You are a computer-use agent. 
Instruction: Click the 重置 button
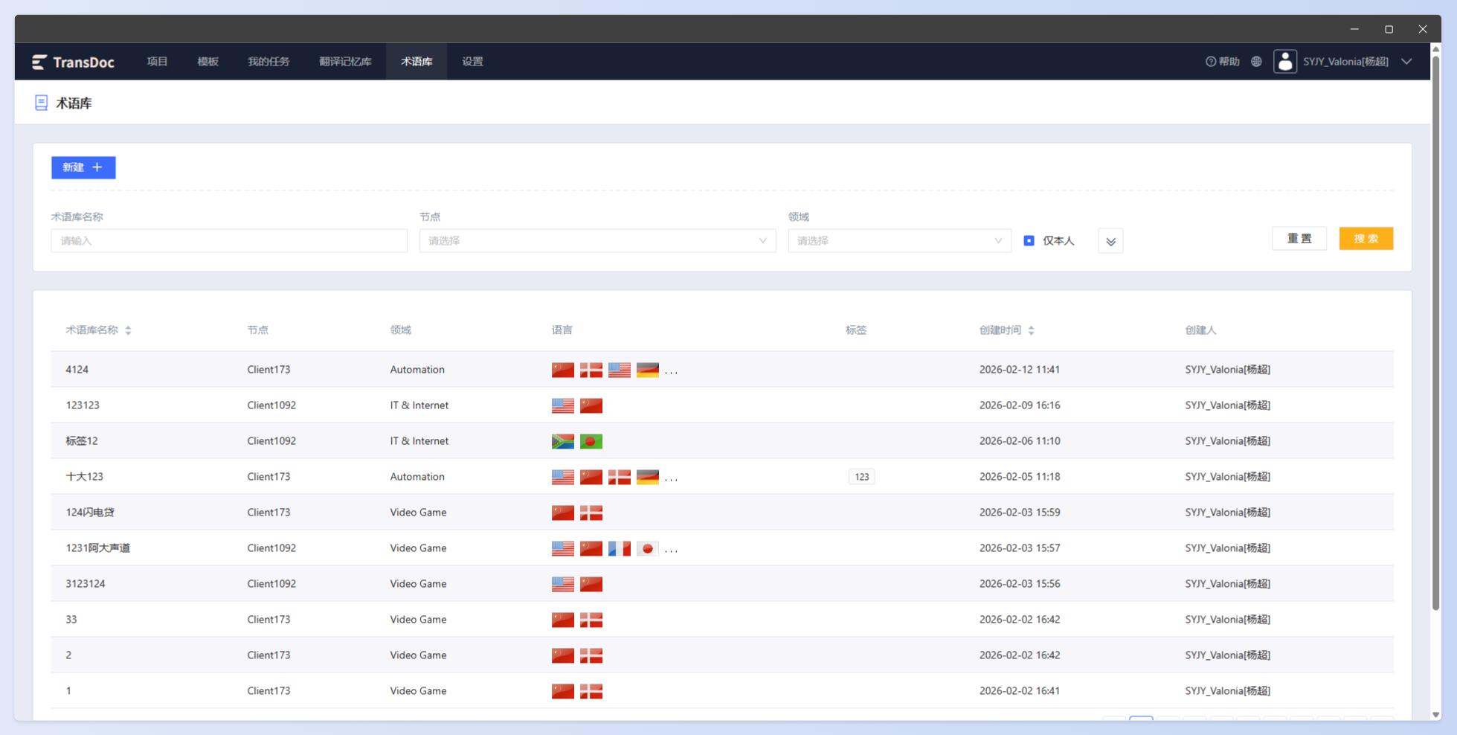(1299, 238)
